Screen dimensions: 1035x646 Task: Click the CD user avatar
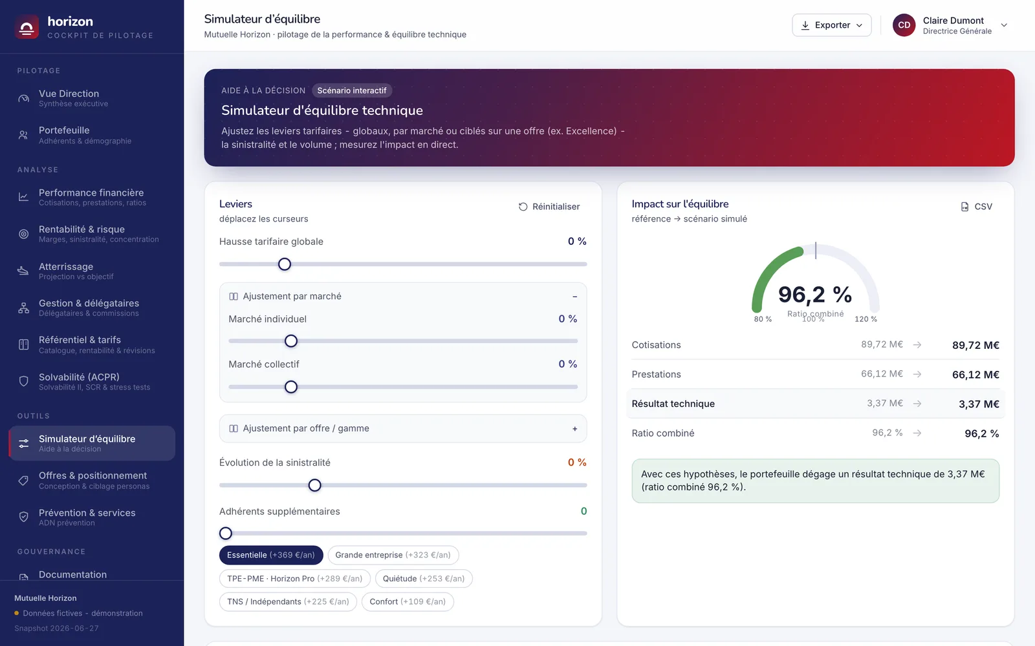[904, 25]
